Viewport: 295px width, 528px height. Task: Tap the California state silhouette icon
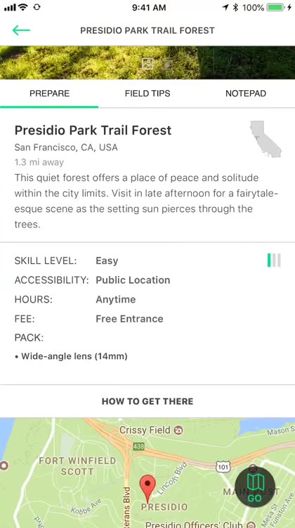coord(265,139)
